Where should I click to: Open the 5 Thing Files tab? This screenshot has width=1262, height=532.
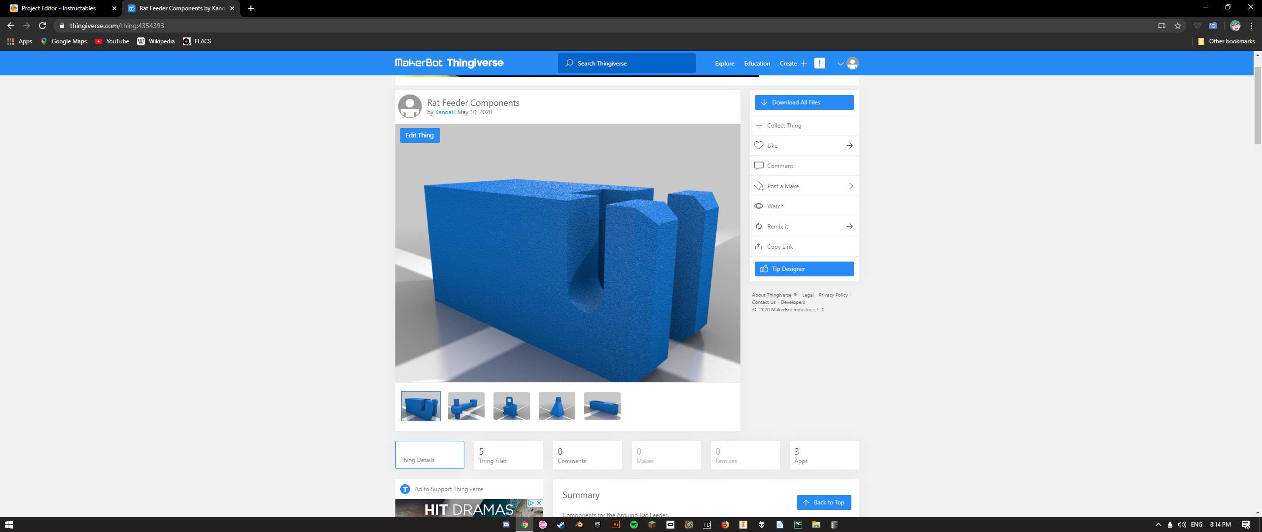click(509, 455)
